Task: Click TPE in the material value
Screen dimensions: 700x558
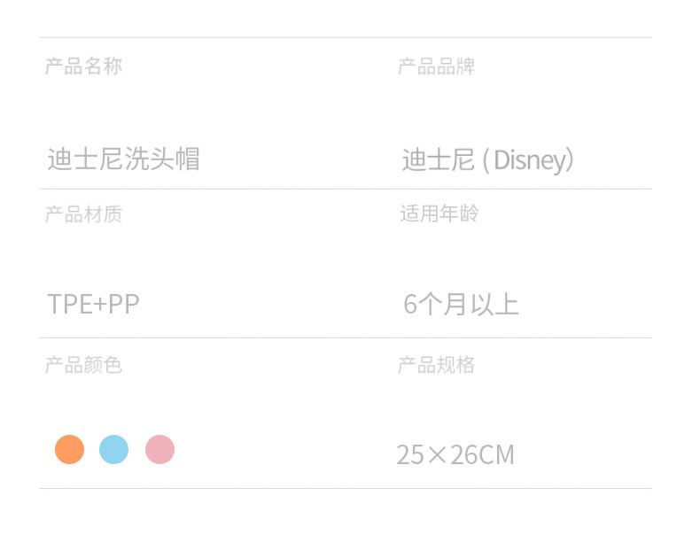Action: tap(69, 305)
